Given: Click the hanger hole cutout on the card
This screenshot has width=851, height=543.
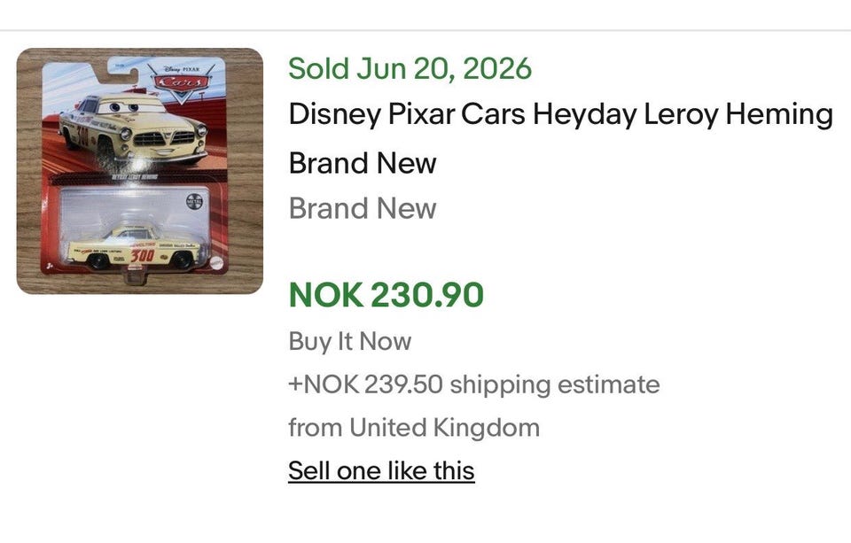Looking at the screenshot, I should click(x=125, y=71).
